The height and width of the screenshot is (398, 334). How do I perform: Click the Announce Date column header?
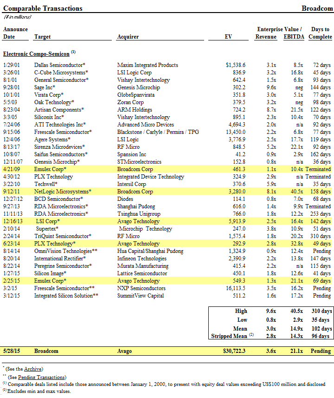coord(15,33)
